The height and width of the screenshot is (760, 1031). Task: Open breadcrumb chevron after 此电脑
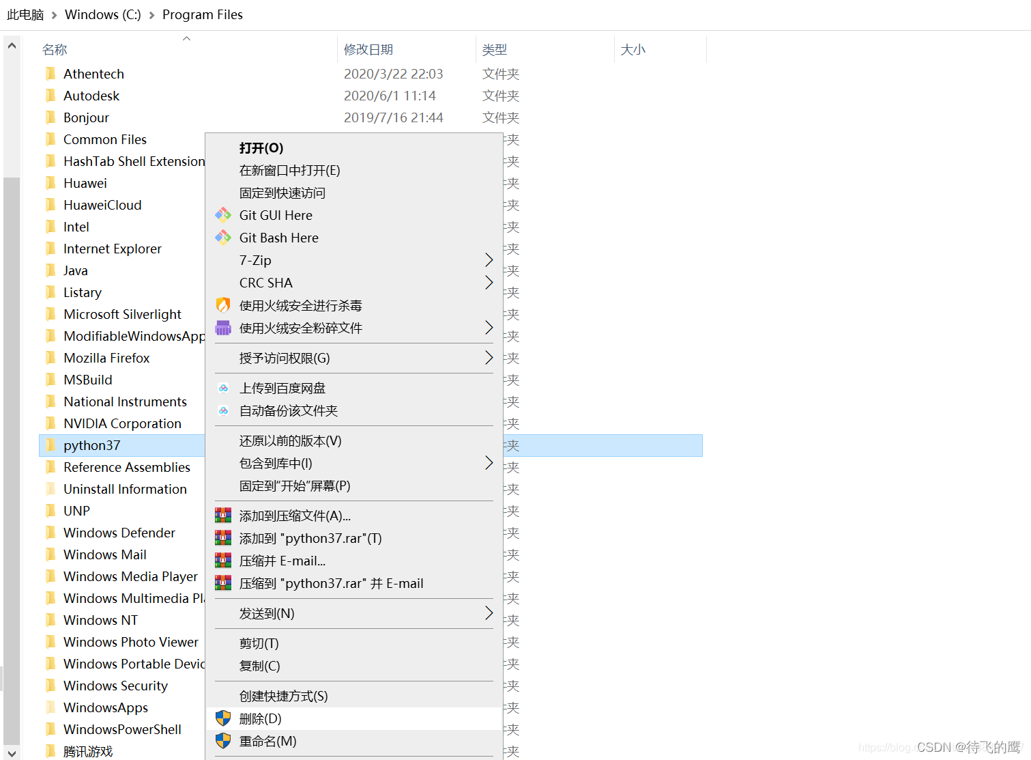pyautogui.click(x=55, y=15)
